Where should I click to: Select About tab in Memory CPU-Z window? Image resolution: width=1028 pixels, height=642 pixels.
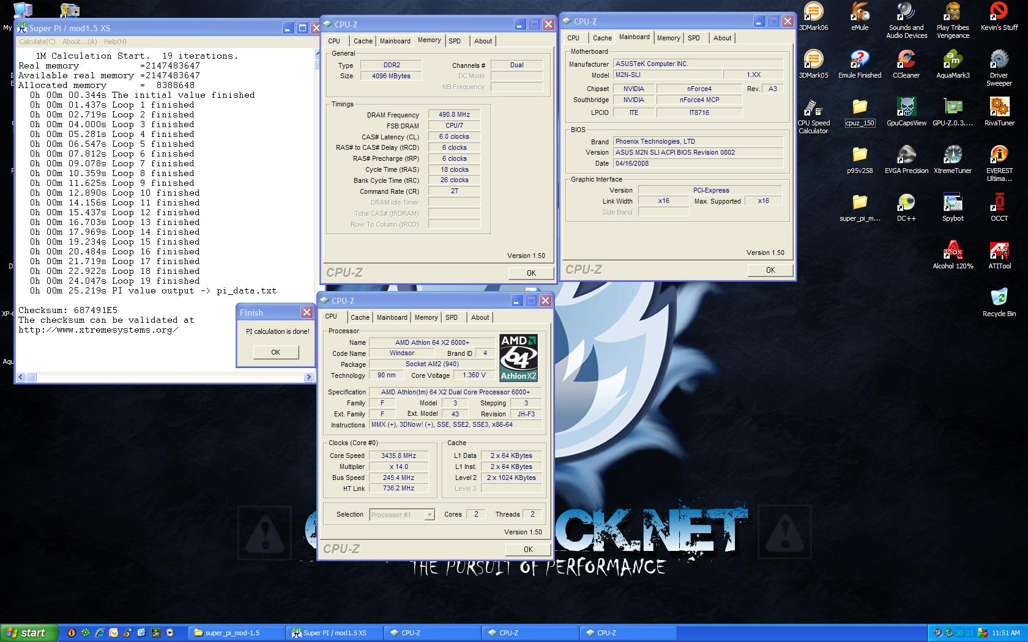coord(483,41)
